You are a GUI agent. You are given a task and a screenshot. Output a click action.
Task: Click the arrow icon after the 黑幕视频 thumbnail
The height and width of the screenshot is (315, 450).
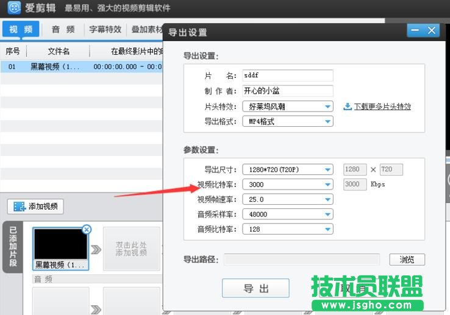click(96, 249)
